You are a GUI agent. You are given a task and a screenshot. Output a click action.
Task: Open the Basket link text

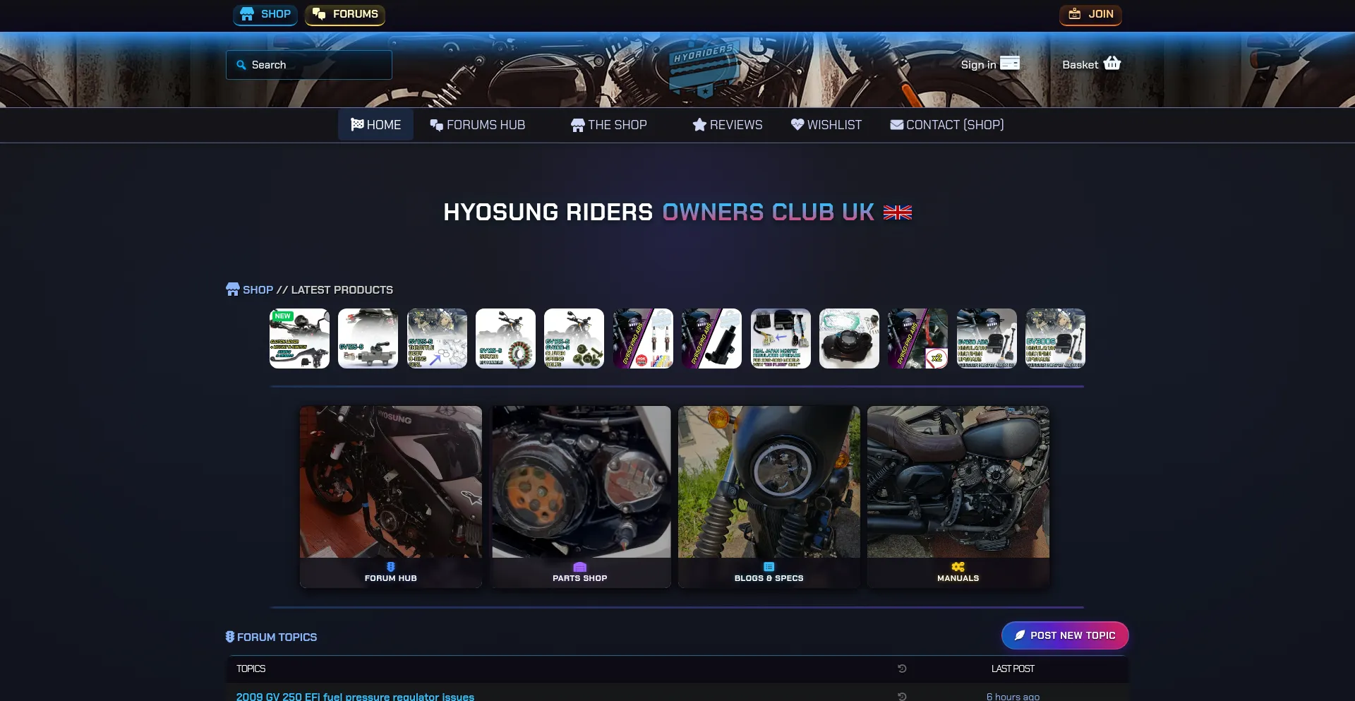tap(1080, 65)
